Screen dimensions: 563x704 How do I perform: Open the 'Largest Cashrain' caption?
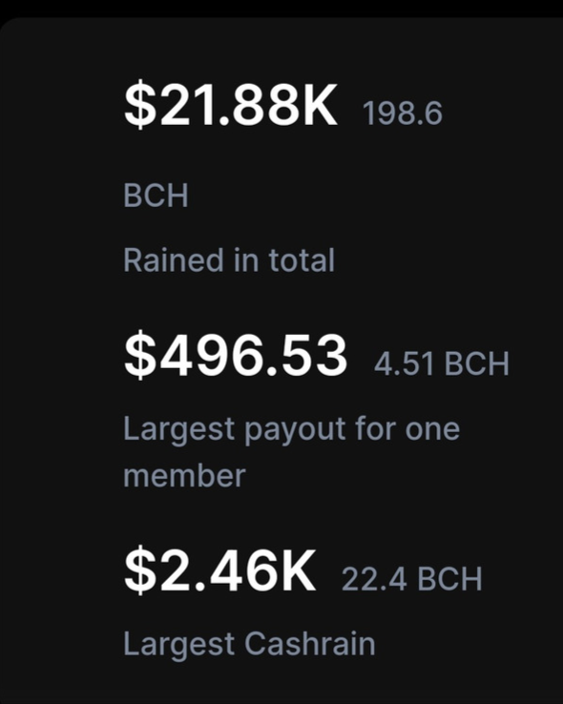pyautogui.click(x=249, y=645)
